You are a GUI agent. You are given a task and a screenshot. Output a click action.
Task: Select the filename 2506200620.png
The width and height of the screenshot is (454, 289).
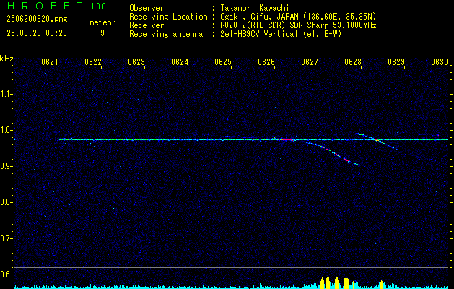coord(37,20)
